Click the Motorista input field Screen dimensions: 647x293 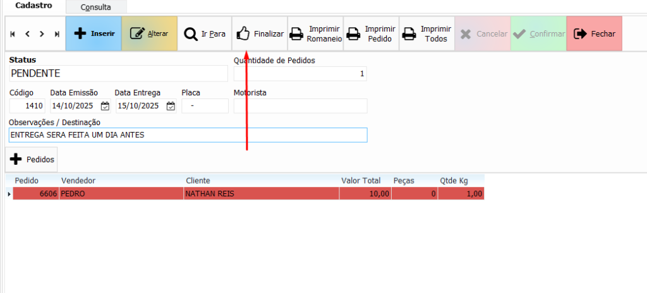pos(300,106)
